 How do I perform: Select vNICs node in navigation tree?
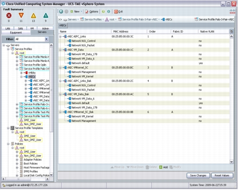32,77
